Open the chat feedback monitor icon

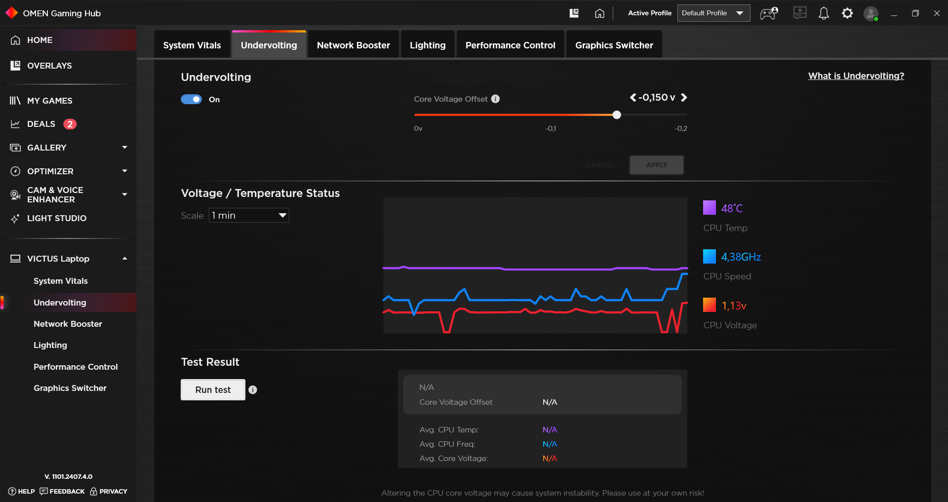(x=800, y=13)
